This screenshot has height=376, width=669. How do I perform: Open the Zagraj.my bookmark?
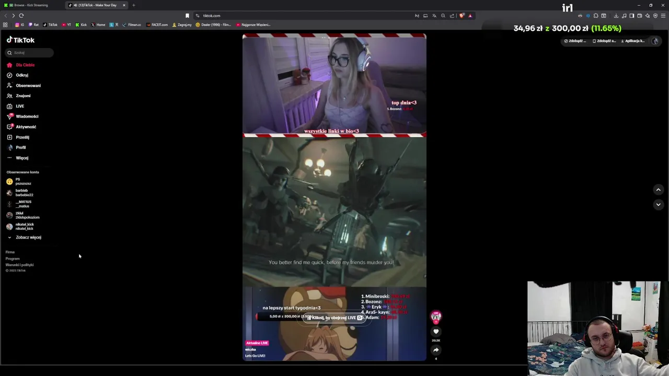coord(182,25)
